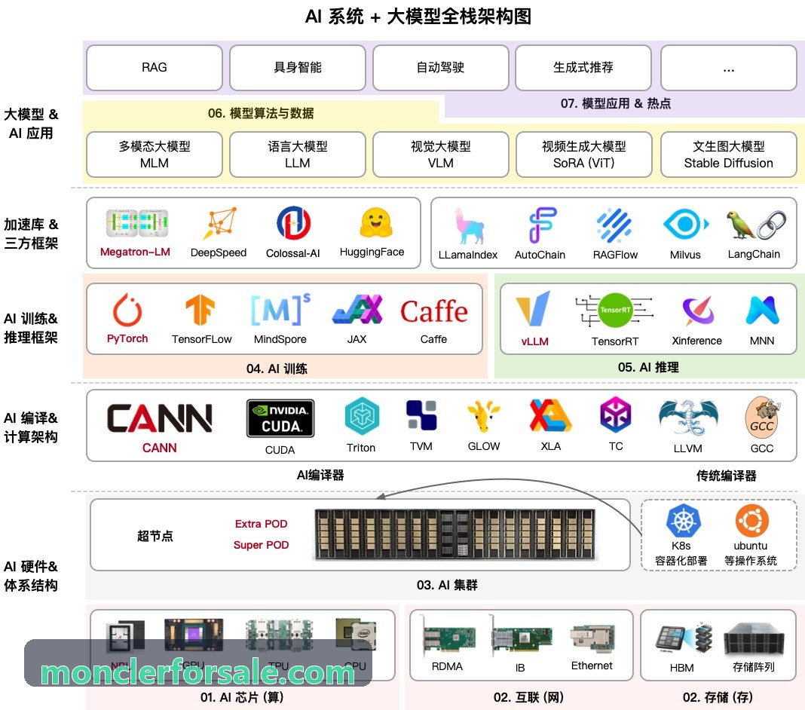Click the TensorFlow orange logo
Viewport: 805px width, 710px height.
coord(200,310)
